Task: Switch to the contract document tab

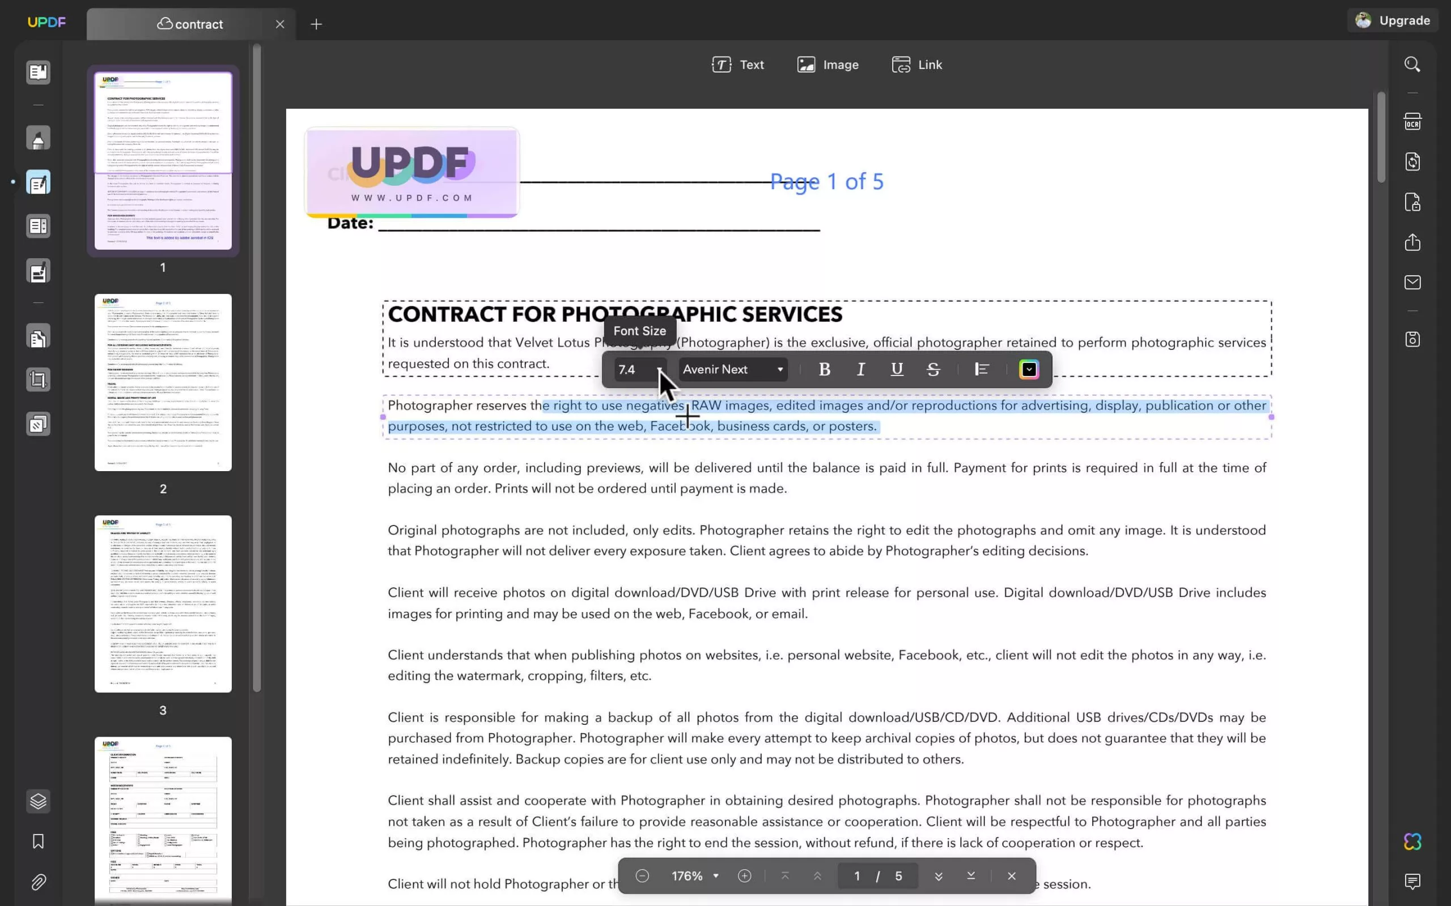Action: click(198, 24)
